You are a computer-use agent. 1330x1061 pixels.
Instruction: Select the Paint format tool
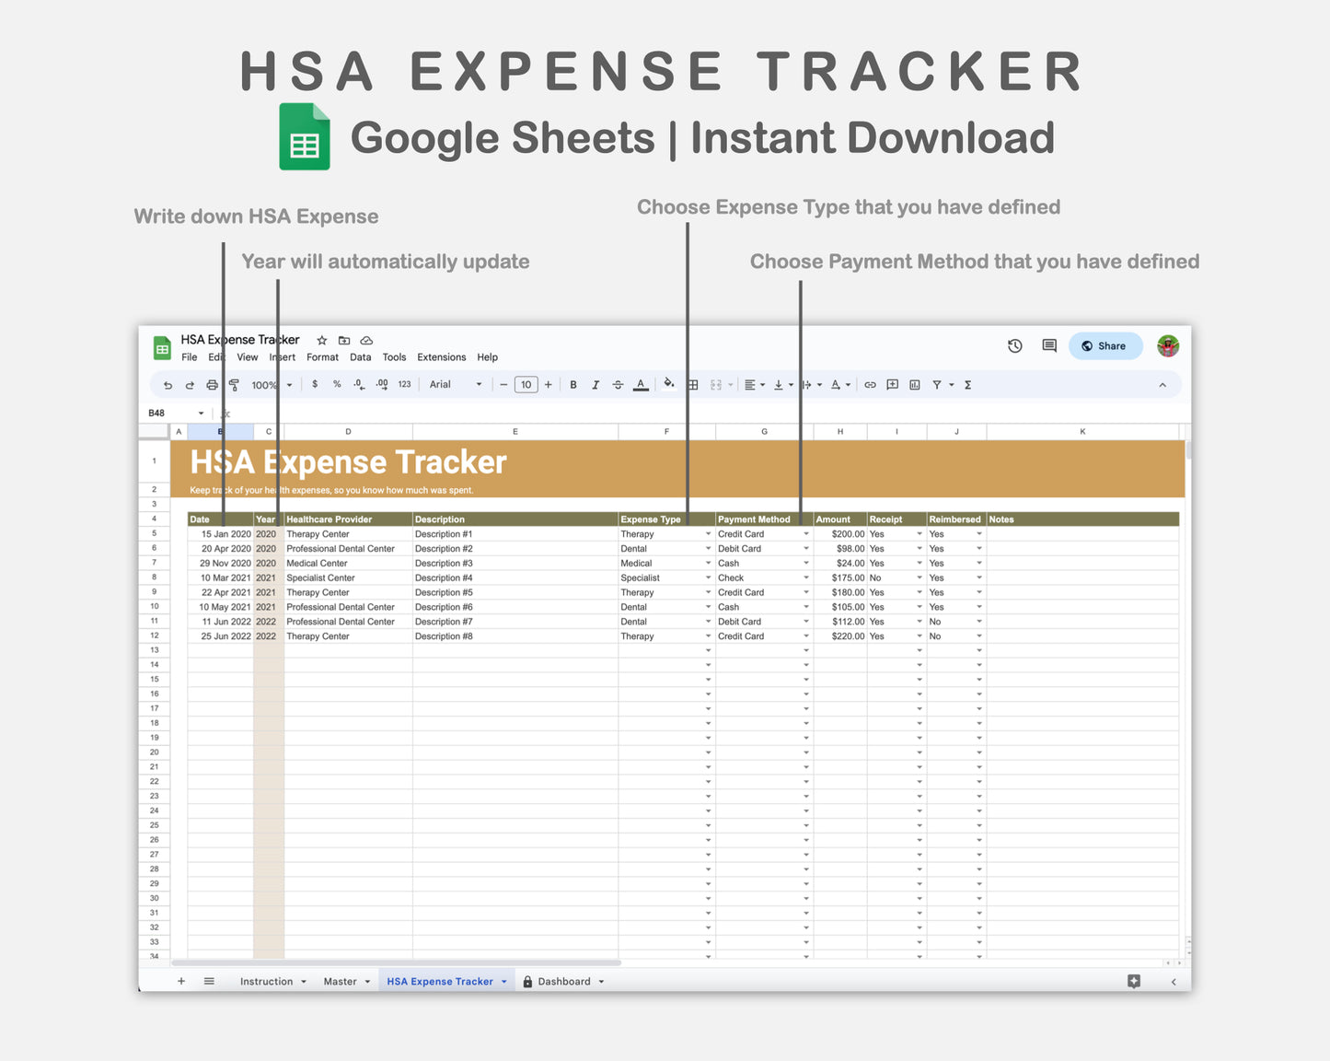(x=234, y=384)
